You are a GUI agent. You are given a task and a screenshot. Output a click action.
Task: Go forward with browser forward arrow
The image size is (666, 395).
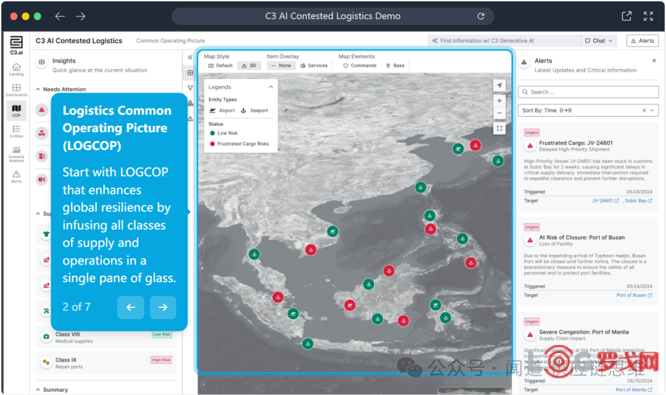[x=80, y=16]
